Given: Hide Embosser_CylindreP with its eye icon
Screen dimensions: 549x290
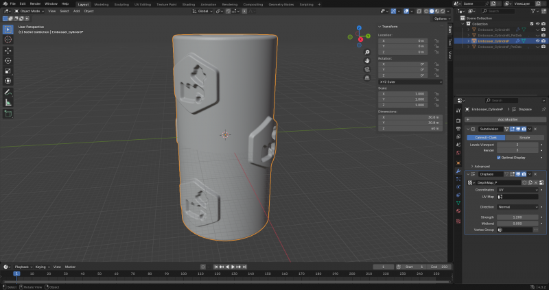Looking at the screenshot, I should point(537,41).
